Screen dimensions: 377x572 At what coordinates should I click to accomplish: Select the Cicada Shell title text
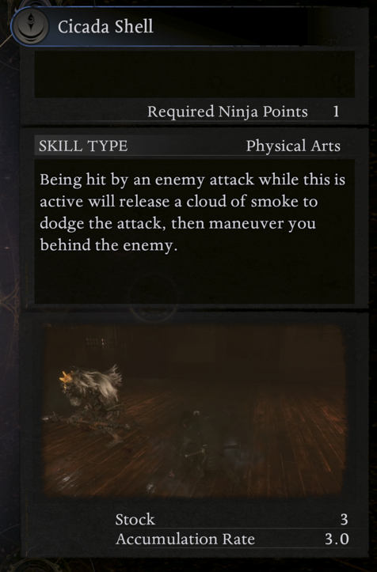tap(105, 27)
